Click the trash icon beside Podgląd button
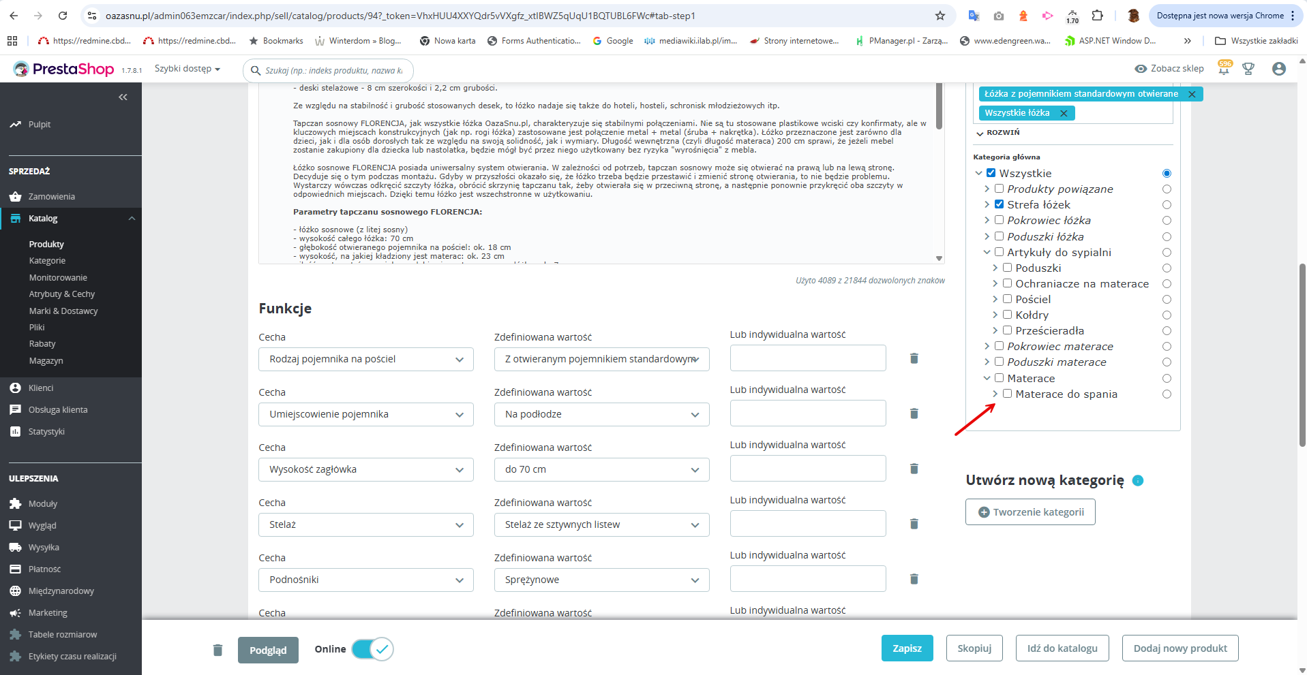The height and width of the screenshot is (675, 1307). click(217, 650)
